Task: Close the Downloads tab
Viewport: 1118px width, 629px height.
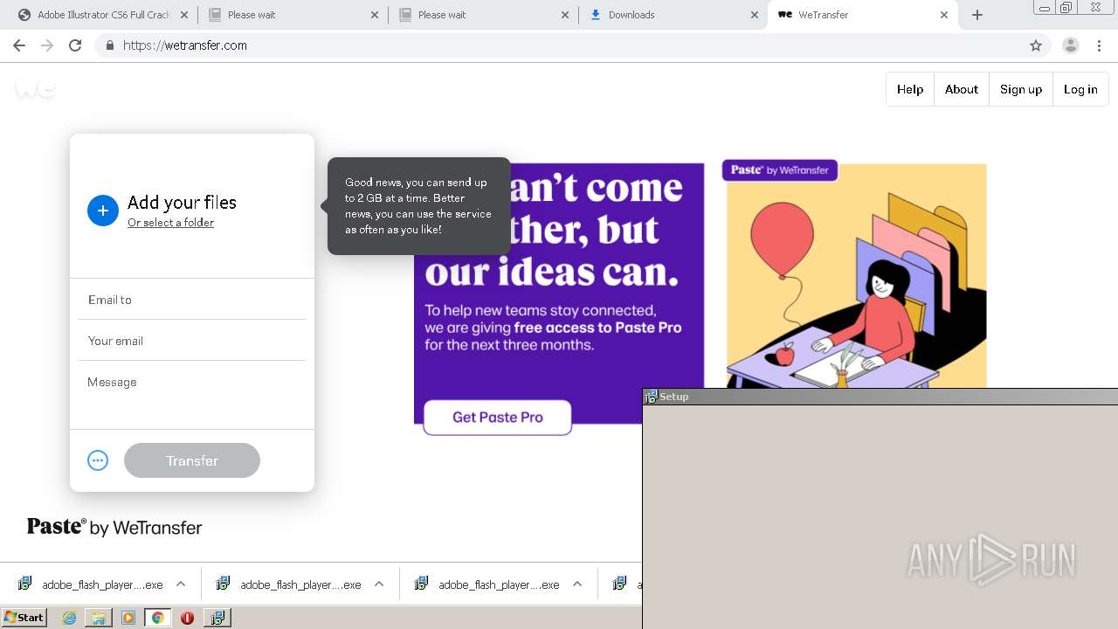Action: (755, 15)
